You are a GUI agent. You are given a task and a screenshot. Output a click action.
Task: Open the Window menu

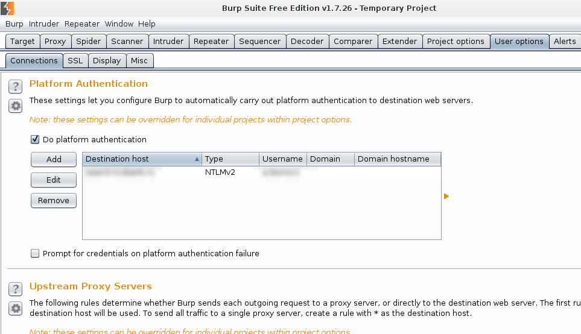pos(119,24)
